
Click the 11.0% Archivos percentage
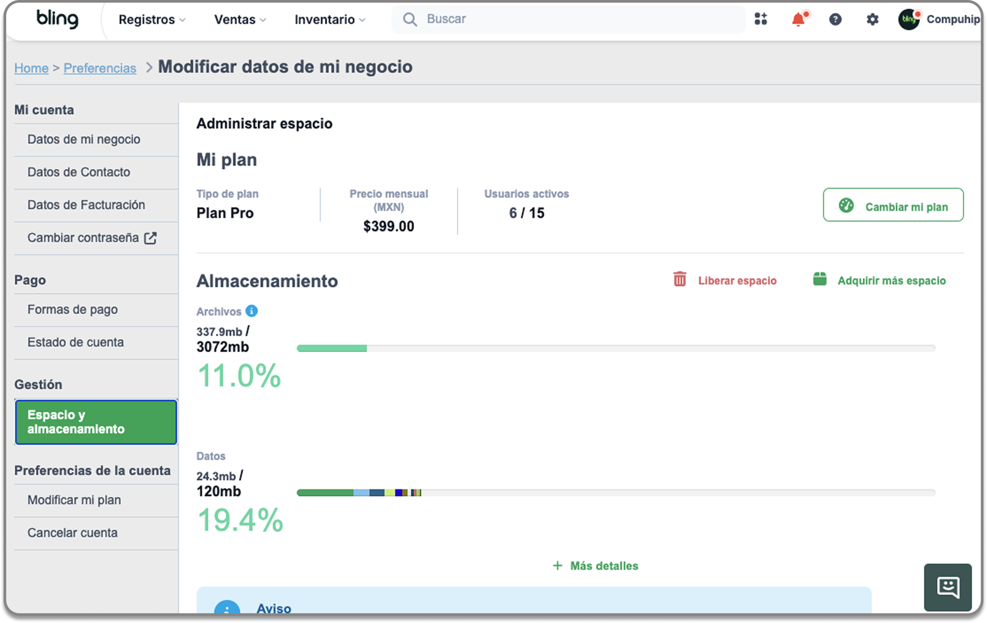click(239, 376)
